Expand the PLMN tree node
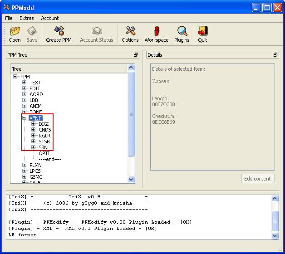Image resolution: width=285 pixels, height=254 pixels. click(24, 165)
